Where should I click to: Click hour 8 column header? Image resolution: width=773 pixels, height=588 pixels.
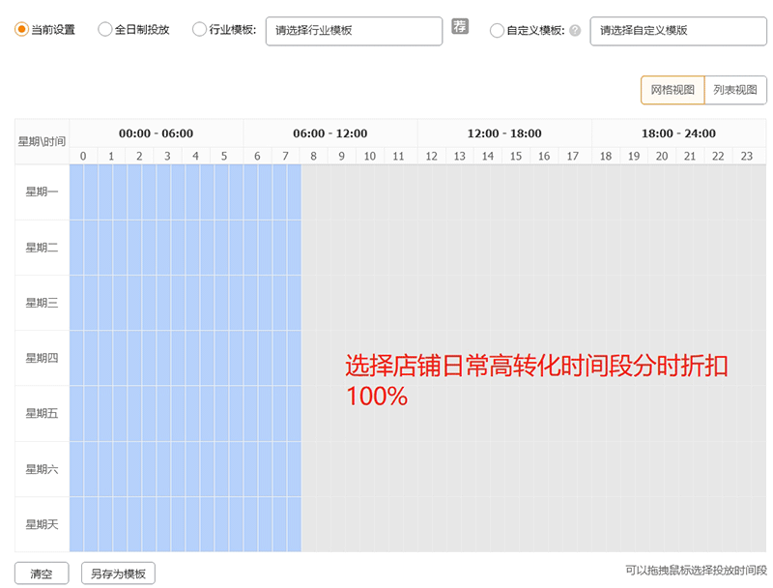tap(314, 156)
